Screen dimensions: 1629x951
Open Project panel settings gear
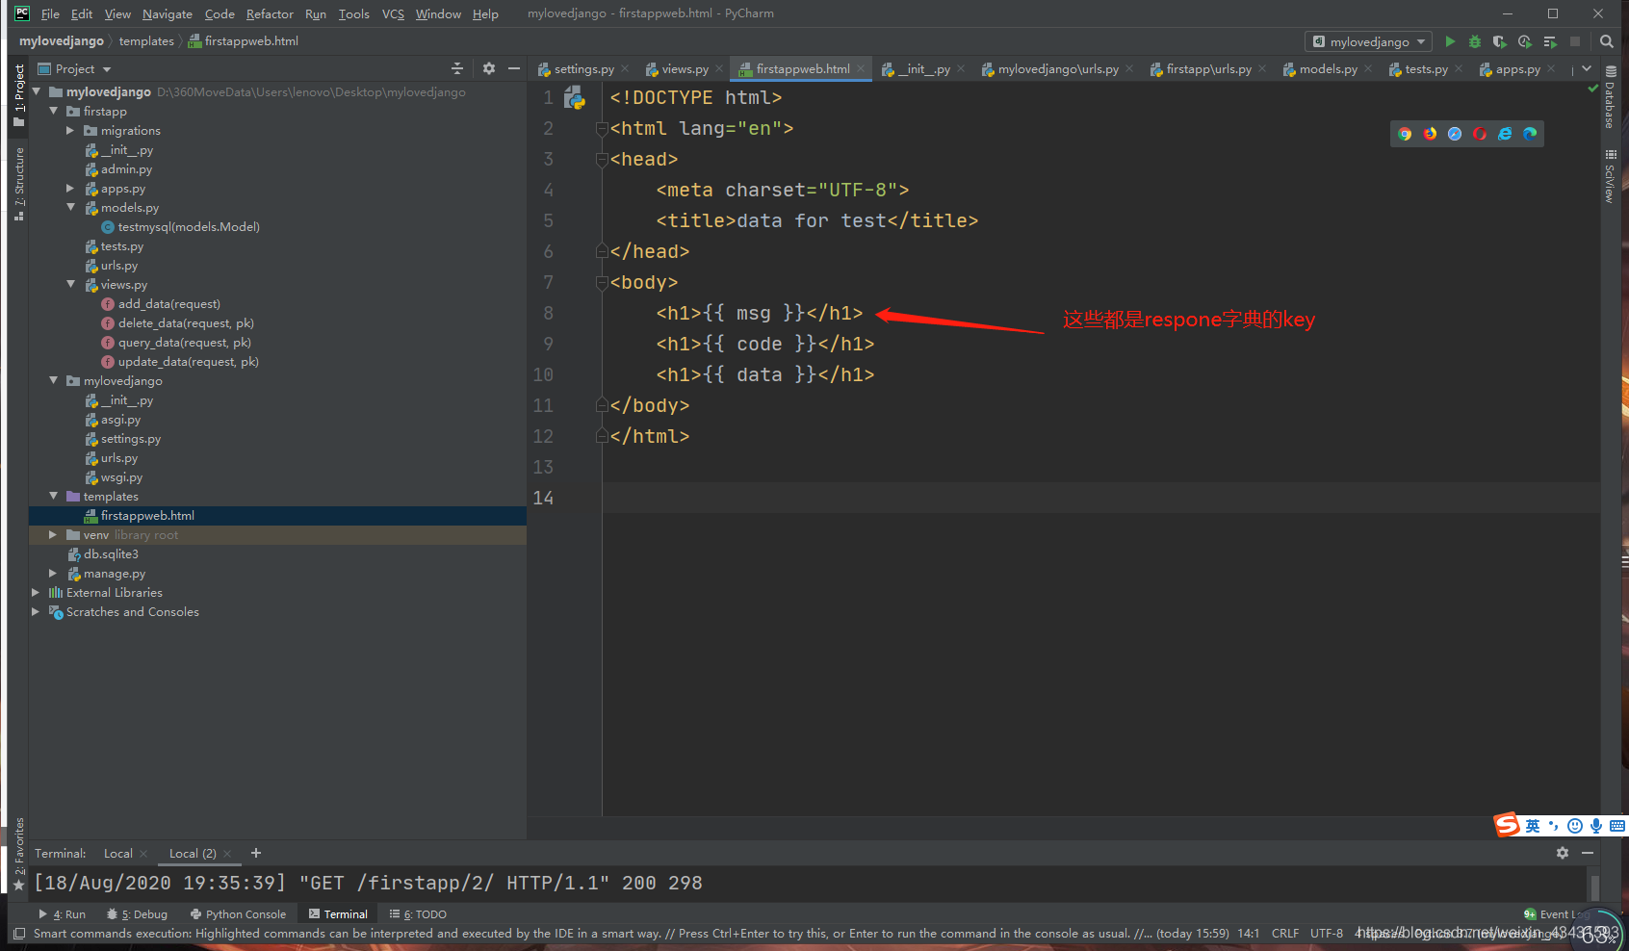489,68
